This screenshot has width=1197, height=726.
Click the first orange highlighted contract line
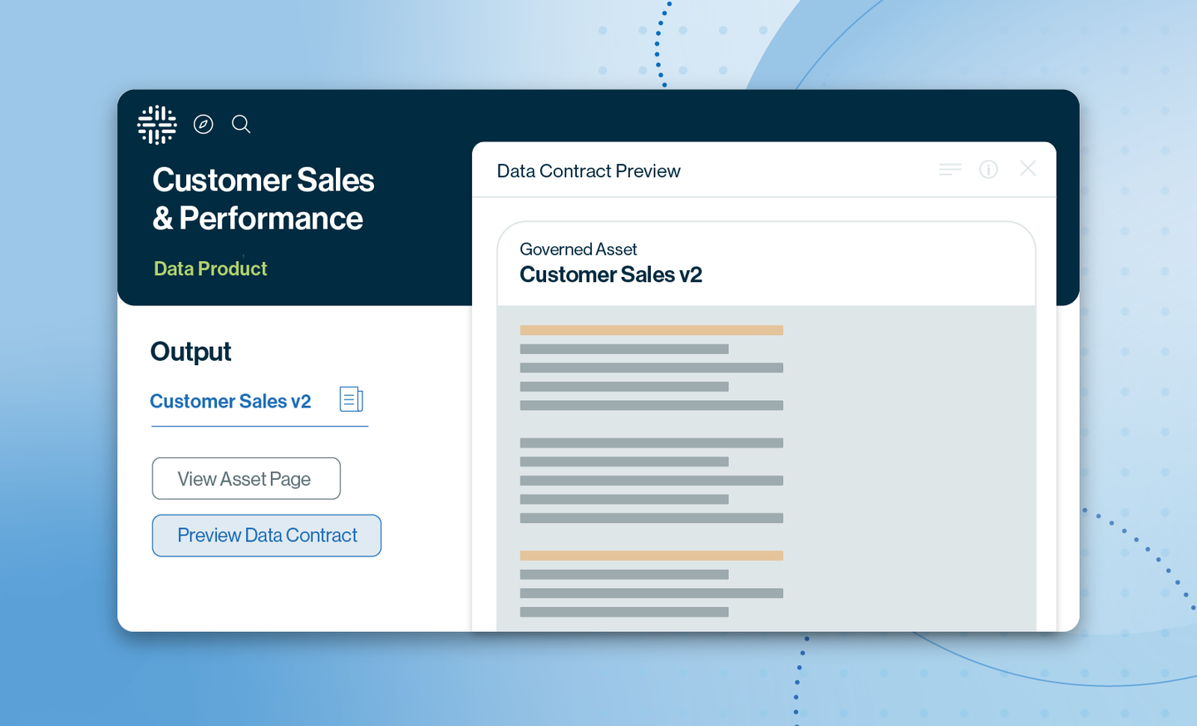(651, 330)
